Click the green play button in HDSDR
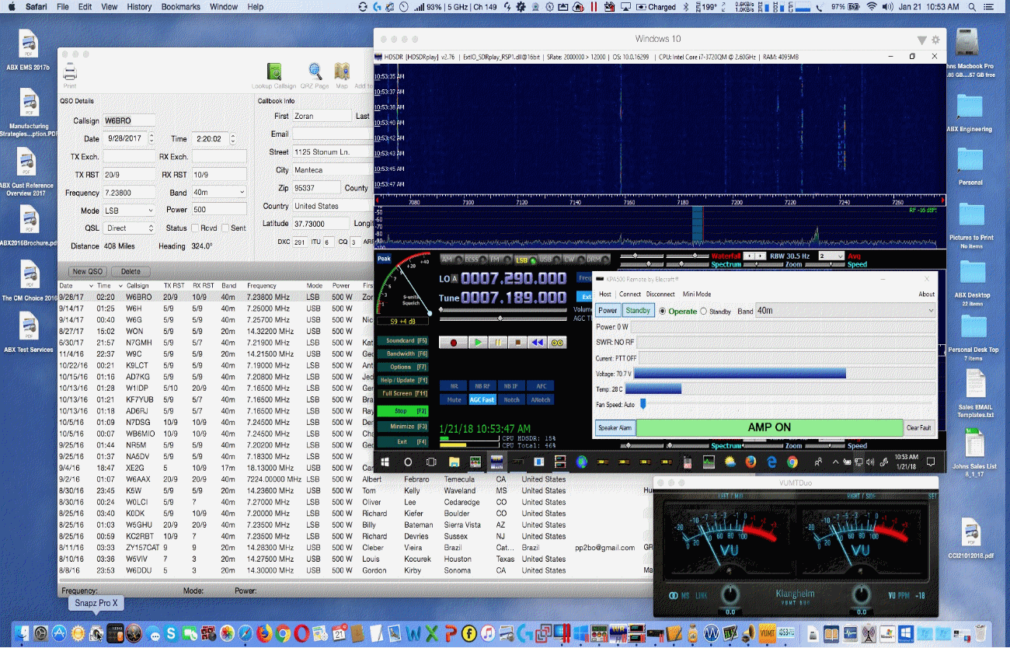This screenshot has height=648, width=1010. tap(479, 342)
